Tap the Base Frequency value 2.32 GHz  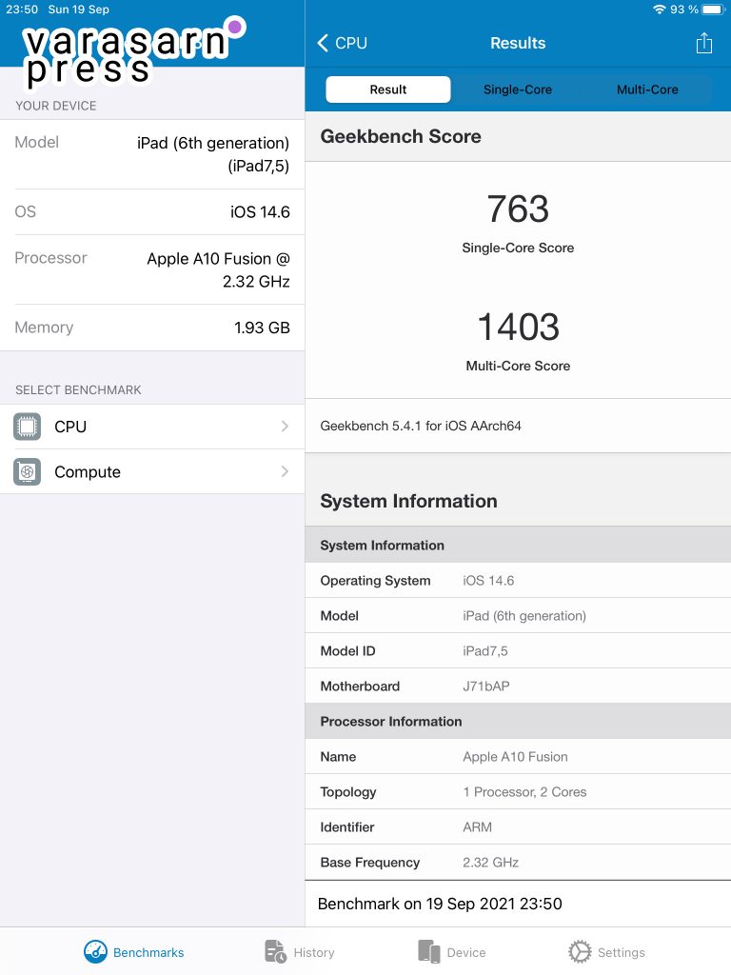click(490, 863)
